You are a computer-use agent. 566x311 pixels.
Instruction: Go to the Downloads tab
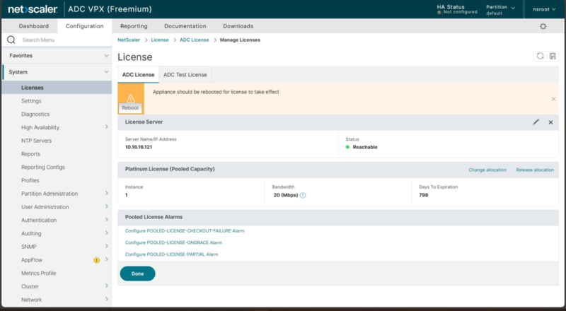238,26
